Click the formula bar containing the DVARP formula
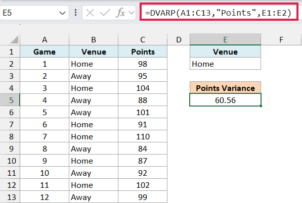The height and width of the screenshot is (203, 302). [x=219, y=13]
